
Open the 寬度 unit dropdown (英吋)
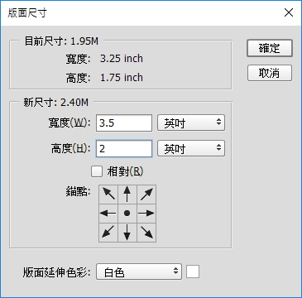click(x=191, y=123)
